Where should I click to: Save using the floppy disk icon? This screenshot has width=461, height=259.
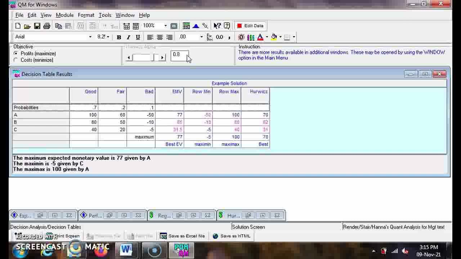pyautogui.click(x=37, y=26)
